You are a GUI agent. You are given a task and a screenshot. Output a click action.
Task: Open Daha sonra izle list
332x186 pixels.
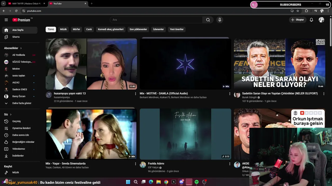click(x=20, y=135)
